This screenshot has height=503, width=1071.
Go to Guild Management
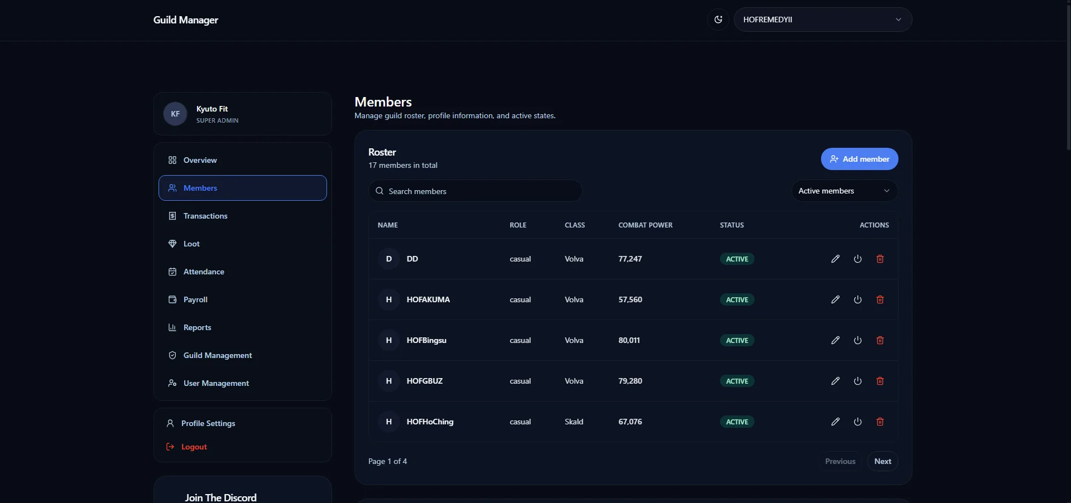coord(243,355)
